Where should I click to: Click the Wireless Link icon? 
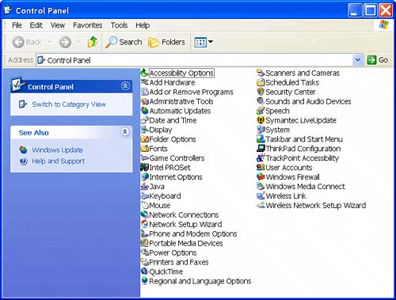point(261,196)
